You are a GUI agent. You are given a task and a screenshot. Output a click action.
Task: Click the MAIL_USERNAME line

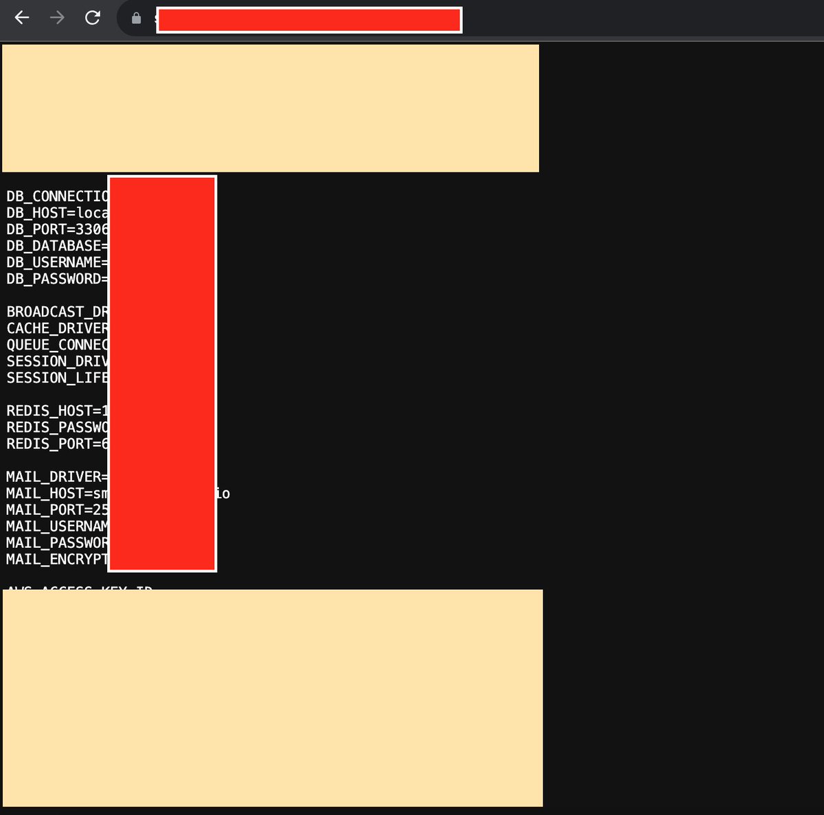point(57,526)
